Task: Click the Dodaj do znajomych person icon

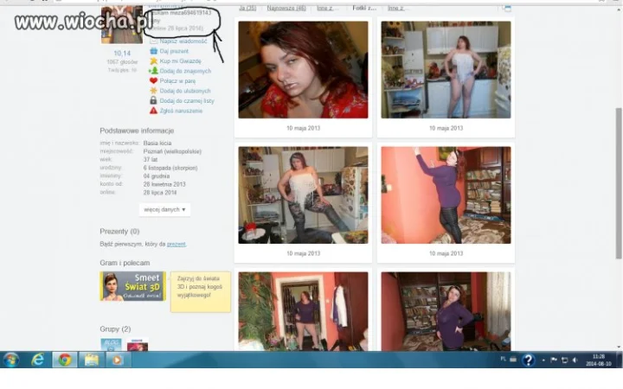Action: (x=153, y=71)
